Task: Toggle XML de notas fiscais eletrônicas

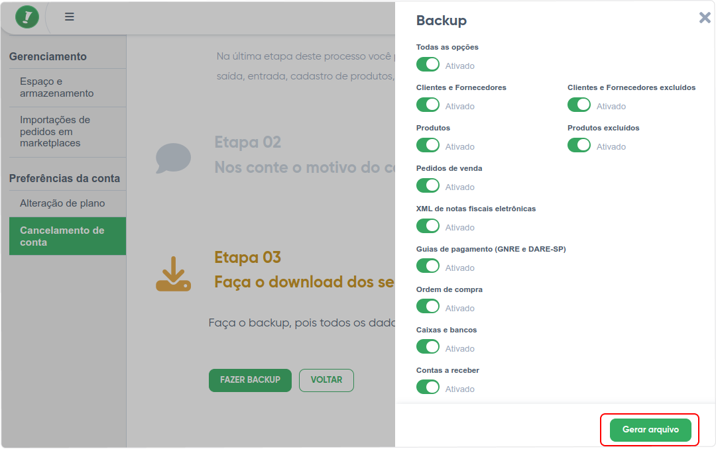Action: [428, 226]
